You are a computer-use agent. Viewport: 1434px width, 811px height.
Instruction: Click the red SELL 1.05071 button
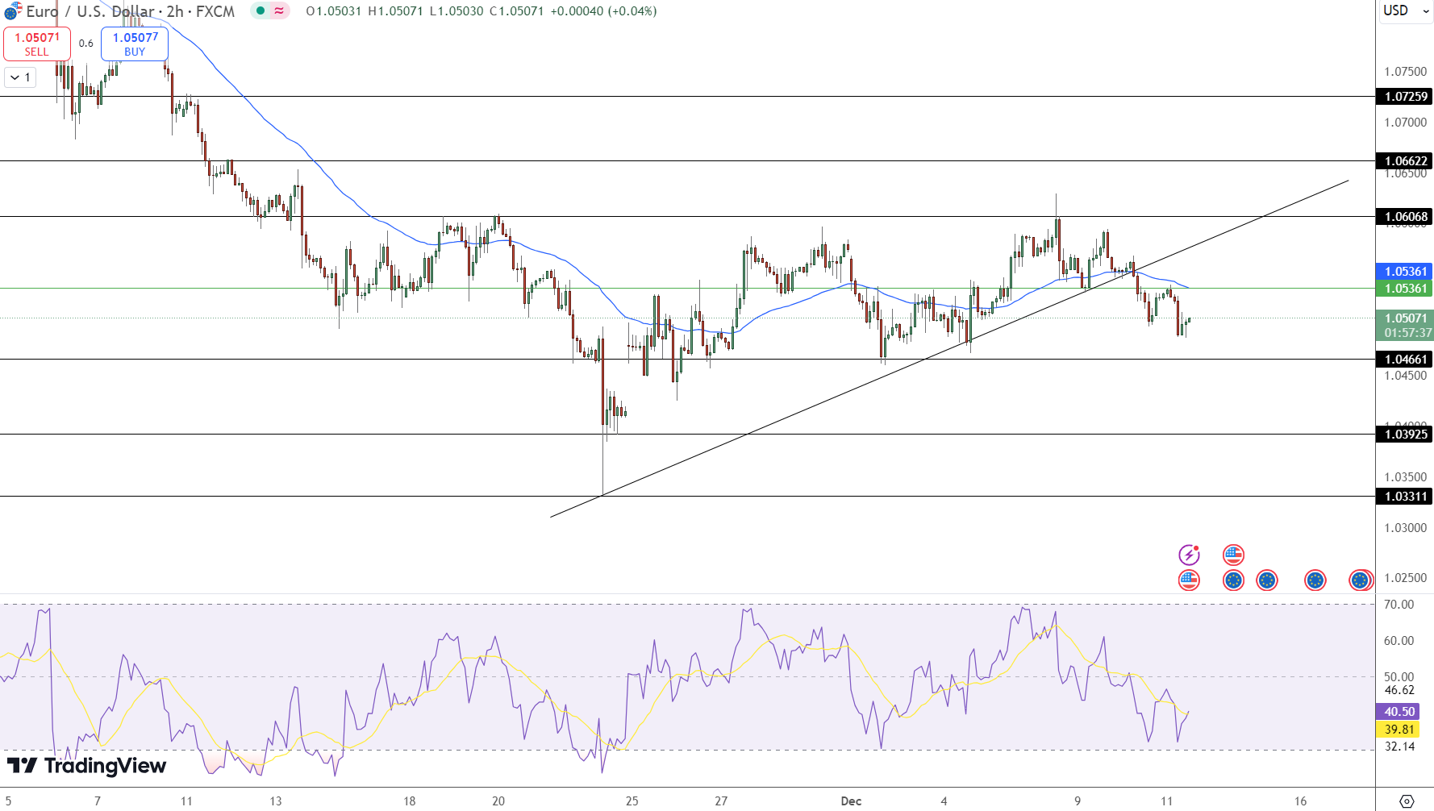click(x=36, y=44)
